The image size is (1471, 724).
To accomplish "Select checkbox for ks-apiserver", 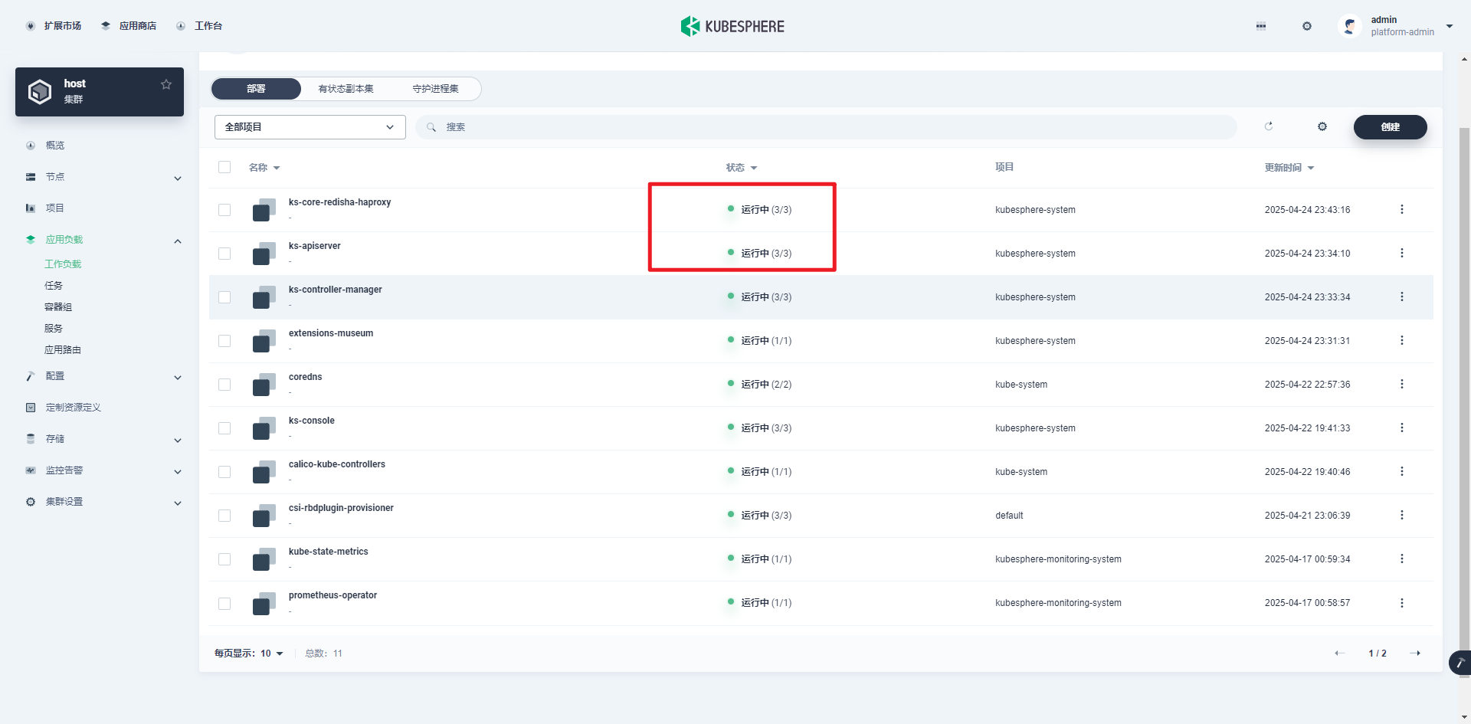I will coord(224,254).
